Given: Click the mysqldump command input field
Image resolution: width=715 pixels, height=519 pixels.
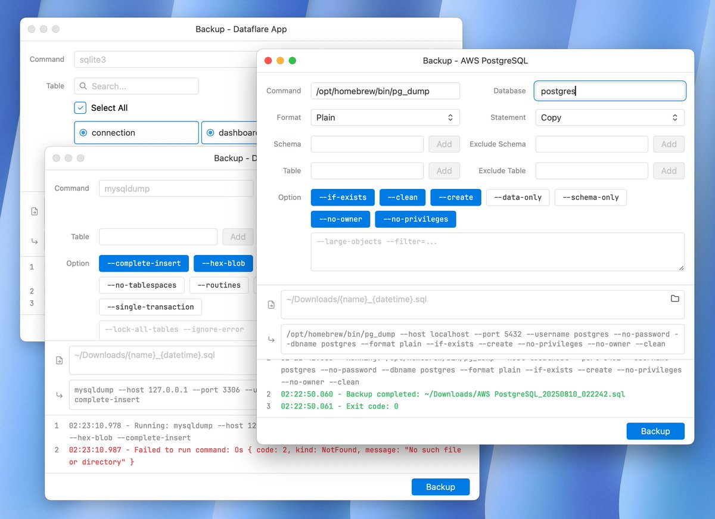Looking at the screenshot, I should 176,188.
